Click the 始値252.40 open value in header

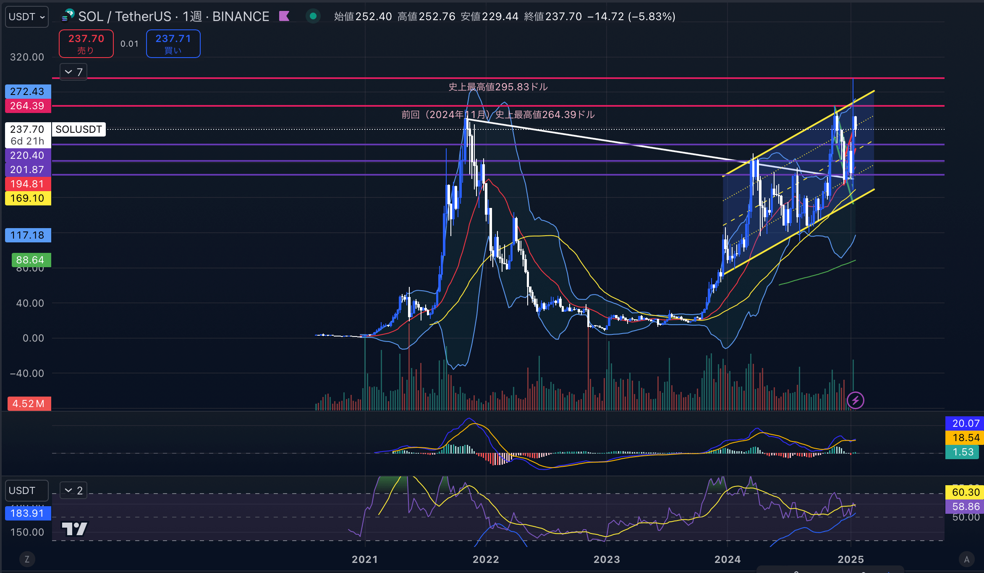tap(363, 16)
